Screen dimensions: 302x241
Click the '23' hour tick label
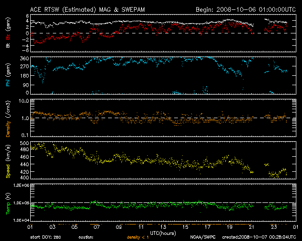click(x=274, y=227)
